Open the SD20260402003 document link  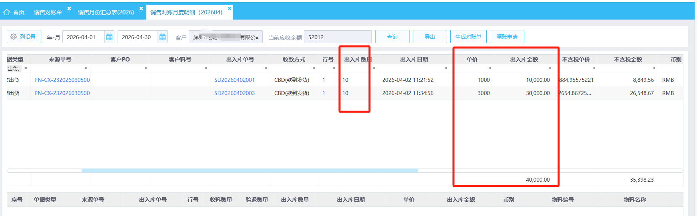tap(234, 93)
